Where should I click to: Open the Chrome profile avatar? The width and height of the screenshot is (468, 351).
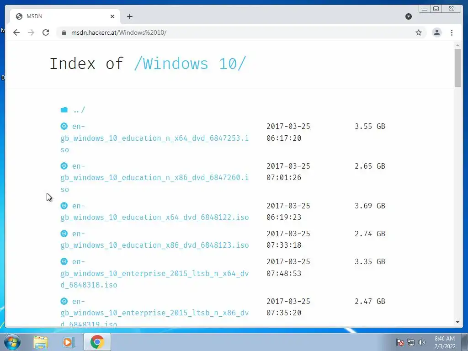click(436, 32)
